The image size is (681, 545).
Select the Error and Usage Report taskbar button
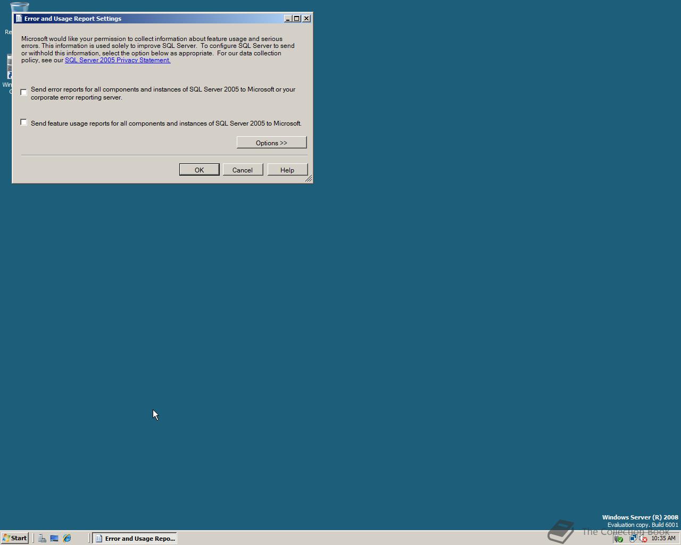coord(135,538)
